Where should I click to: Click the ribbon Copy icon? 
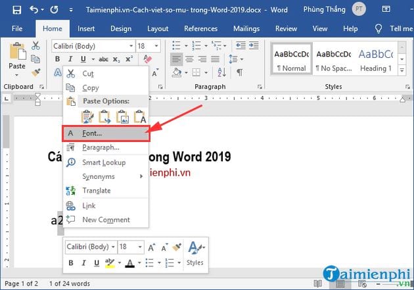coord(35,59)
